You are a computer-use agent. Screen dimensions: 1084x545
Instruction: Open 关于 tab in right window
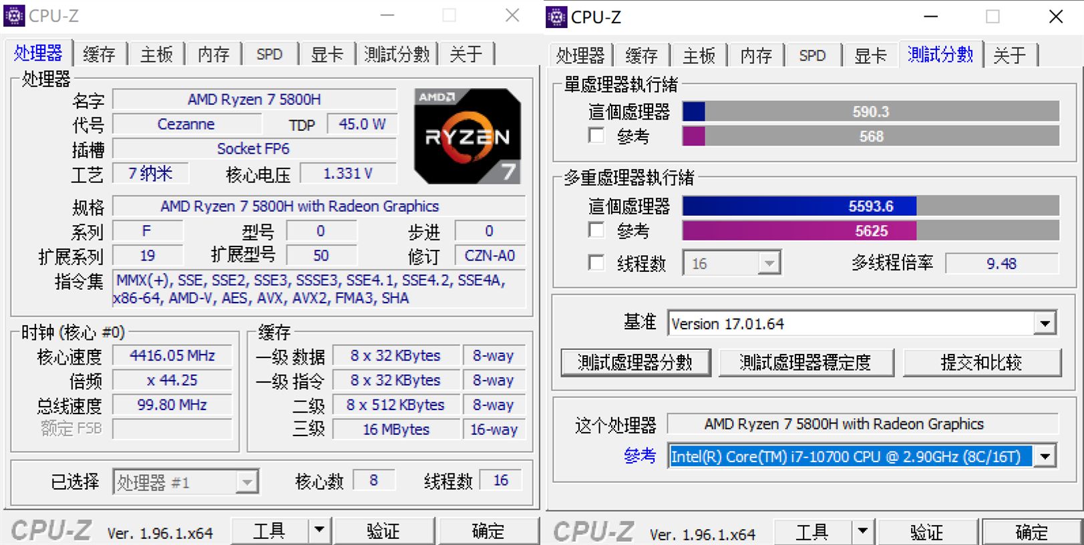tap(1009, 55)
